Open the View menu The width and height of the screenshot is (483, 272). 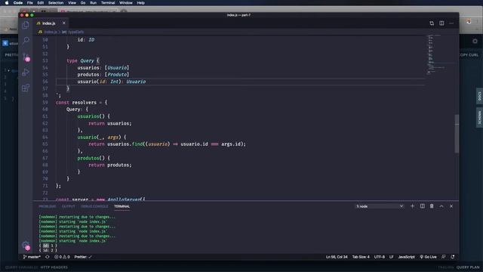coord(72,3)
